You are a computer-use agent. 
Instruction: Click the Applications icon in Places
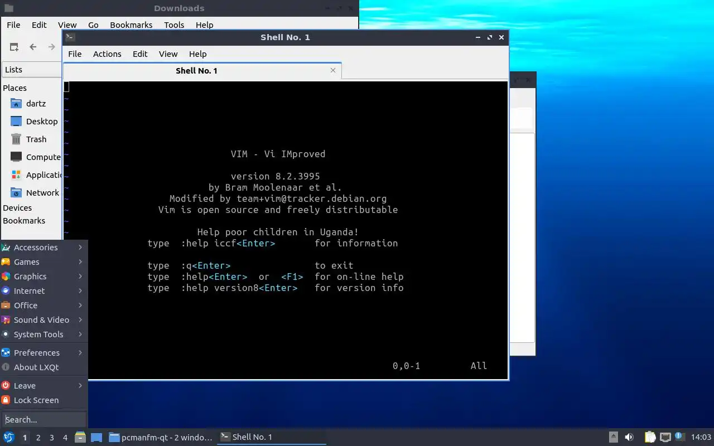[16, 175]
